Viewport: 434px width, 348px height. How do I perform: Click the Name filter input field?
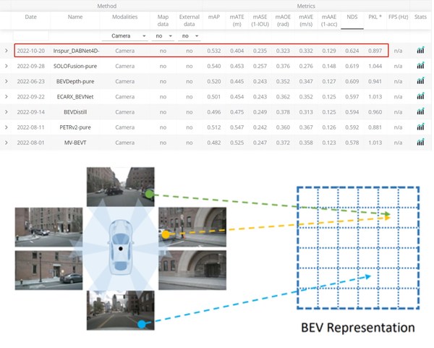coord(75,35)
